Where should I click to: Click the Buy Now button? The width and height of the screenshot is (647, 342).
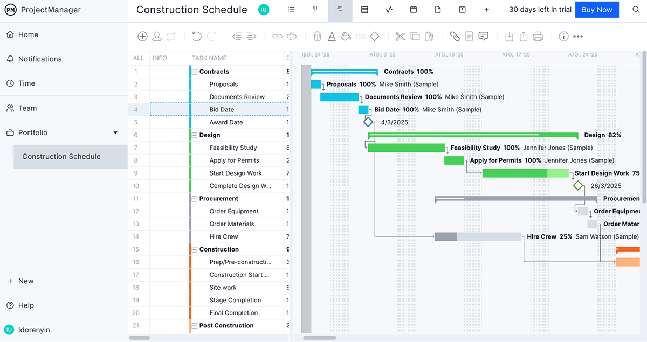(597, 10)
